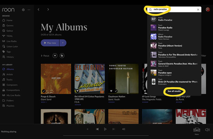Select Paradise open by Magnus Lindgren
Image resolution: width=213 pixels, height=139 pixels.
click(x=174, y=73)
